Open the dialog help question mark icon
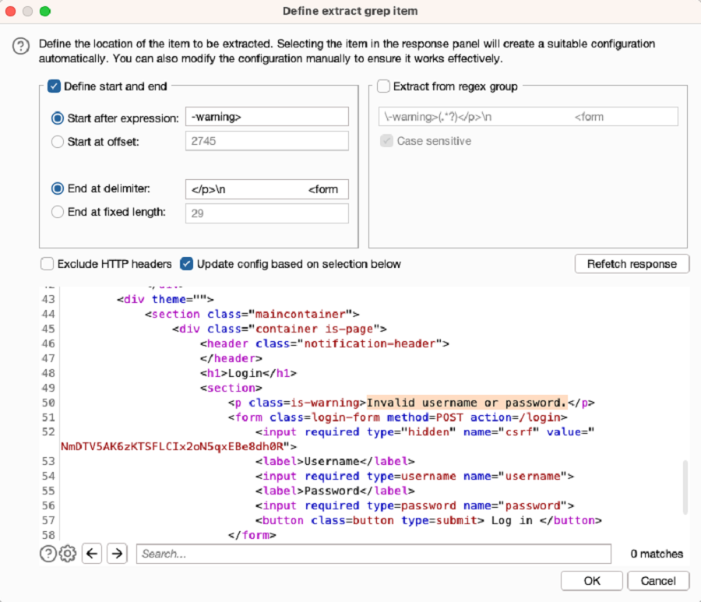 tap(20, 46)
